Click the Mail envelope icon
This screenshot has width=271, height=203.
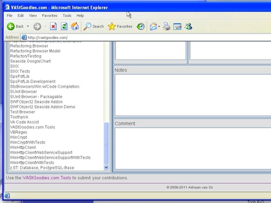[153, 27]
